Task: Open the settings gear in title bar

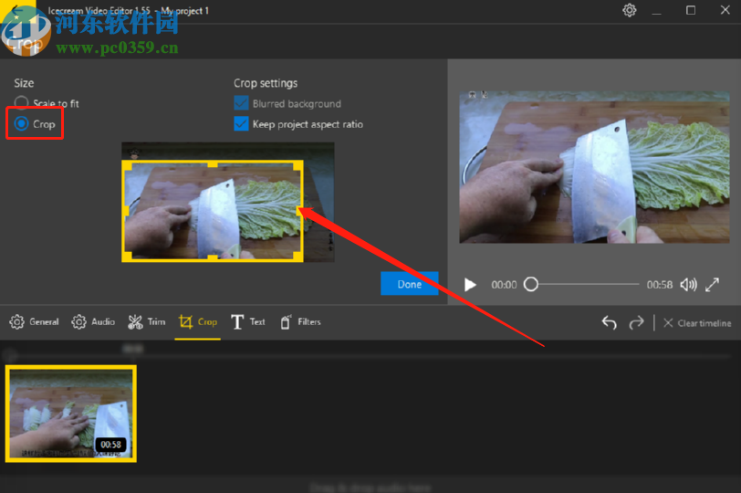Action: point(629,10)
